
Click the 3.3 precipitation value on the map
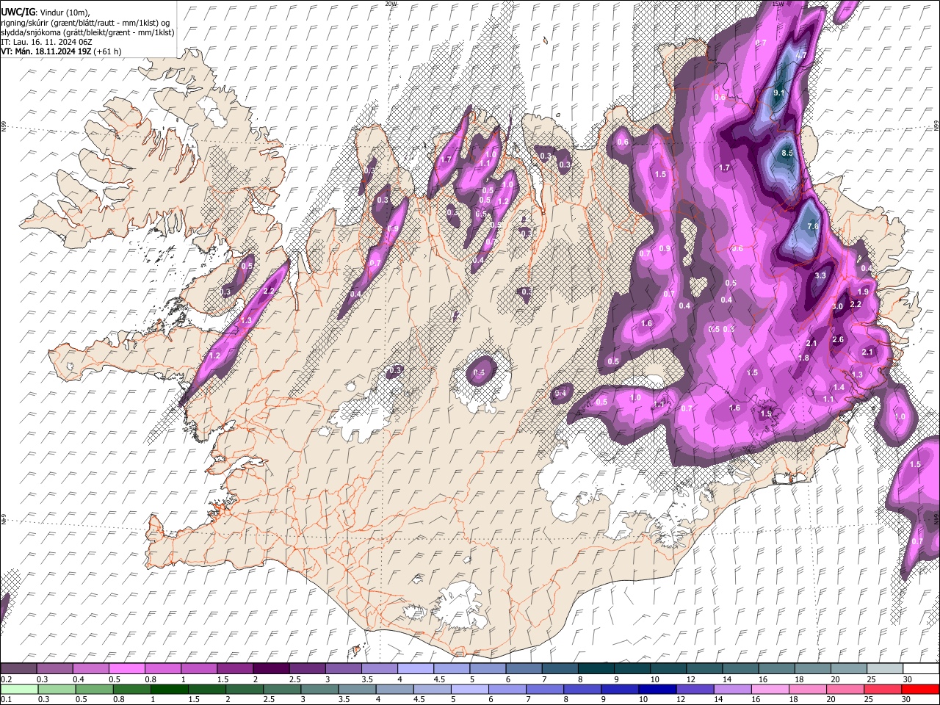[821, 276]
